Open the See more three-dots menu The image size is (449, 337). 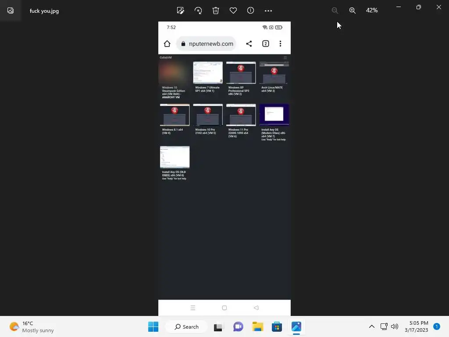[268, 11]
